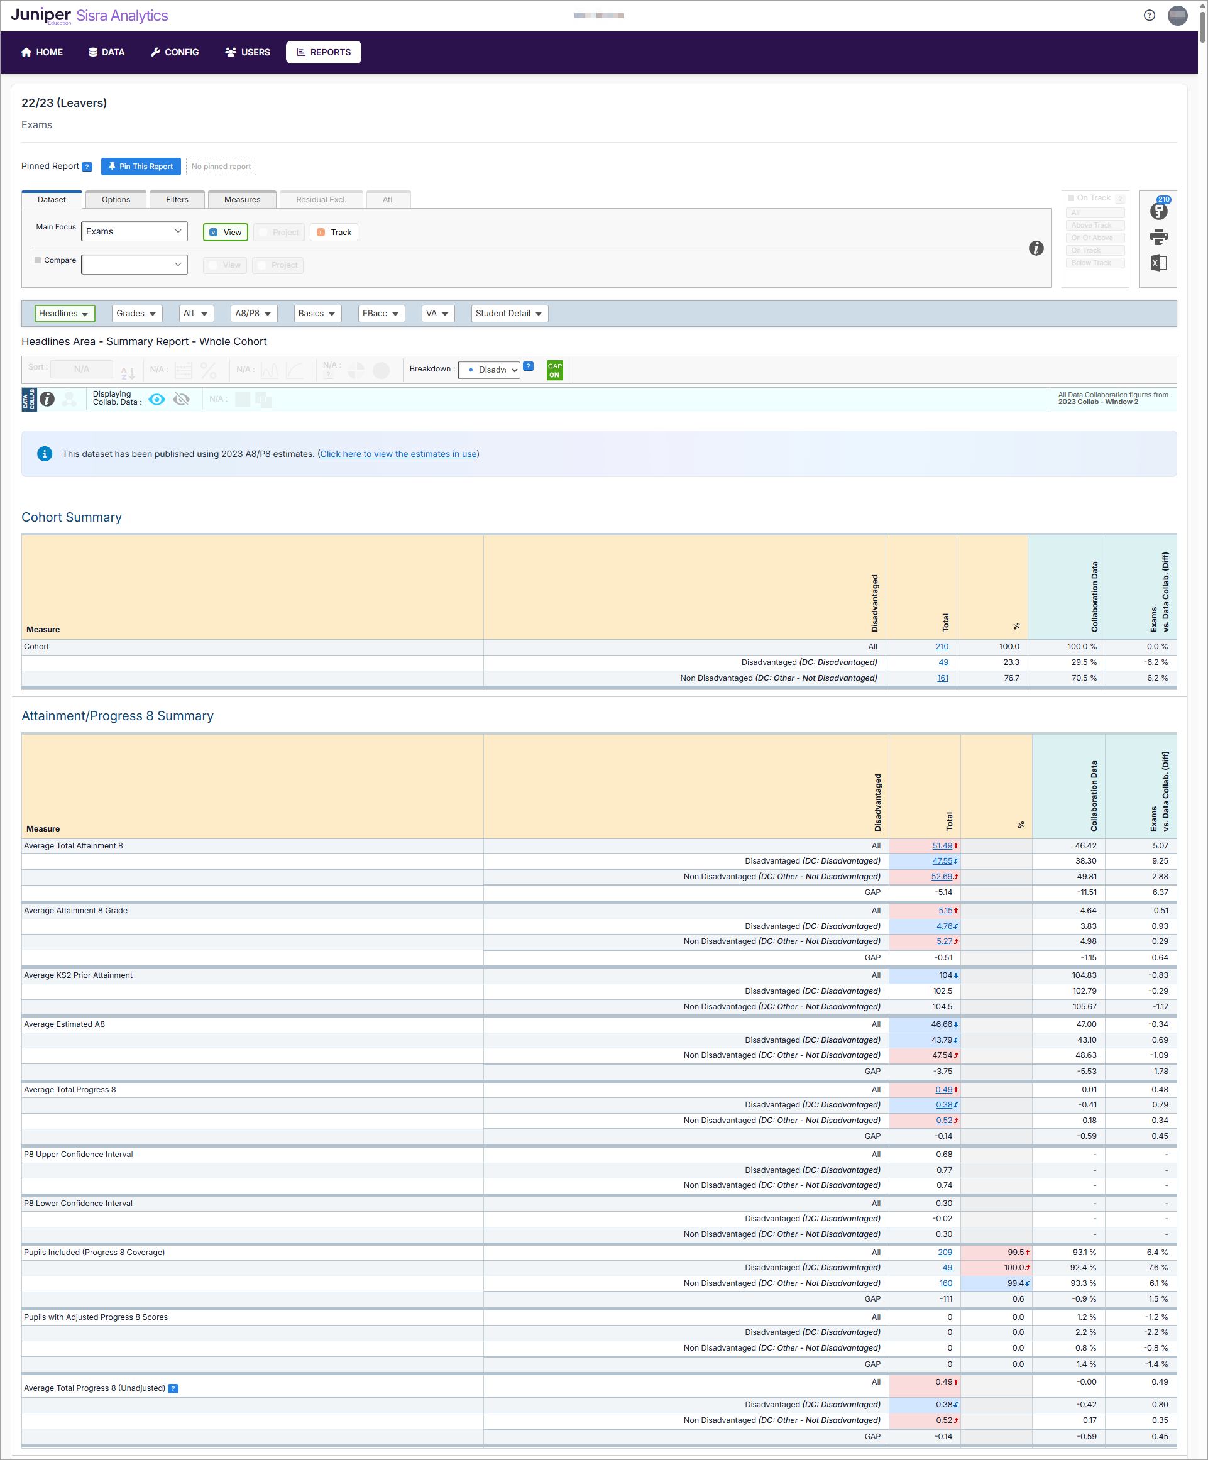Open the A8/P8 dropdown menu
This screenshot has height=1460, width=1208.
253,314
